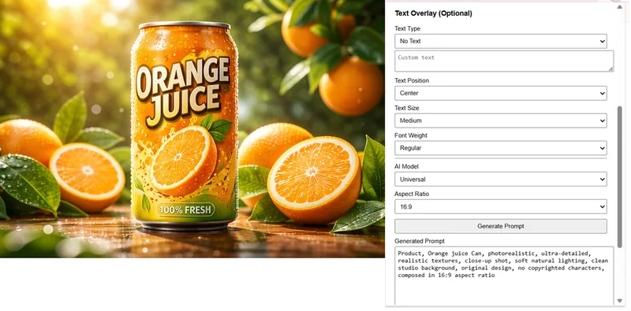The image size is (631, 311).
Task: Click inside the Generated Prompt text area
Action: point(504,276)
